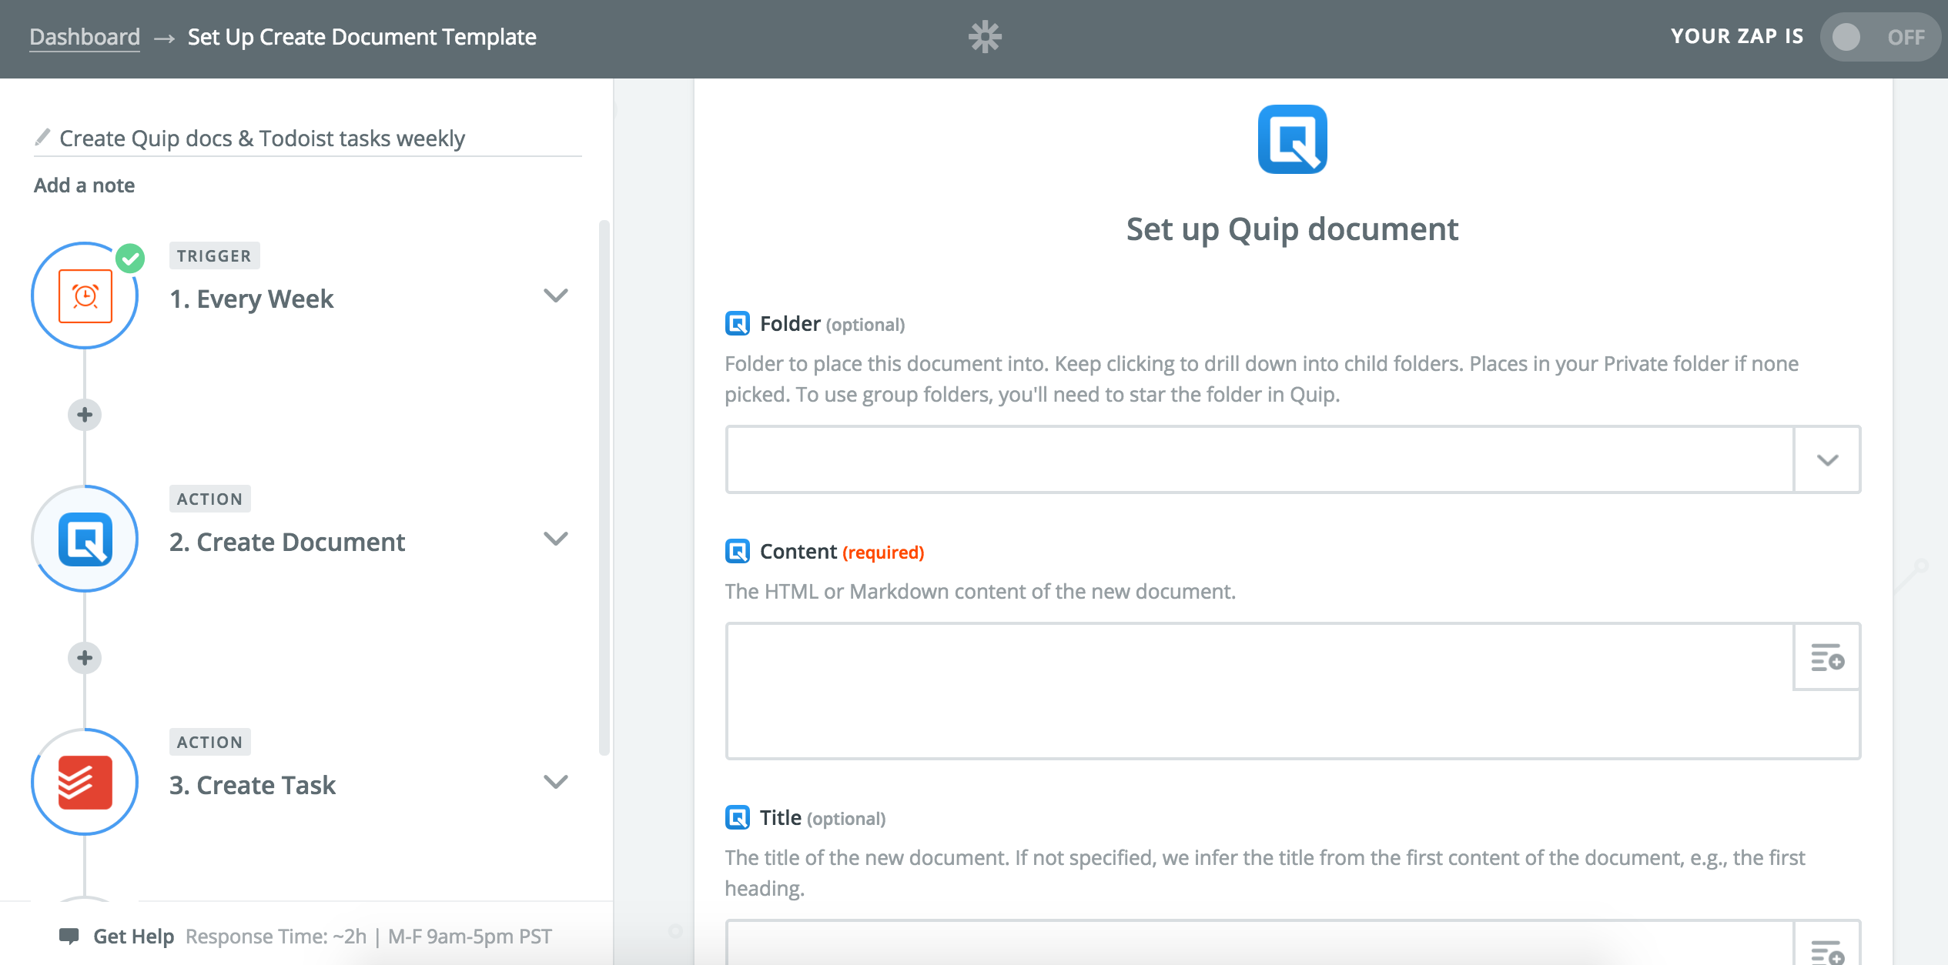Click the Todoist icon in step 3
The image size is (1948, 965).
click(85, 783)
